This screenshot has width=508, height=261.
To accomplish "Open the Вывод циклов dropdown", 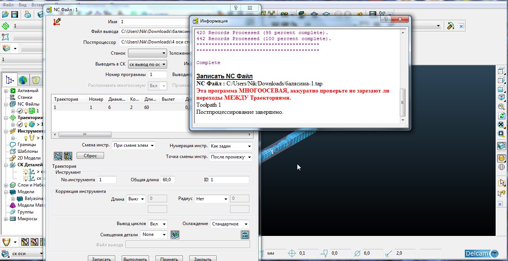I will [x=158, y=224].
